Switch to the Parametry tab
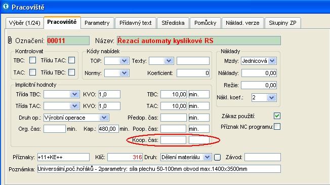Viewport: 330px width, 185px height. [x=97, y=23]
